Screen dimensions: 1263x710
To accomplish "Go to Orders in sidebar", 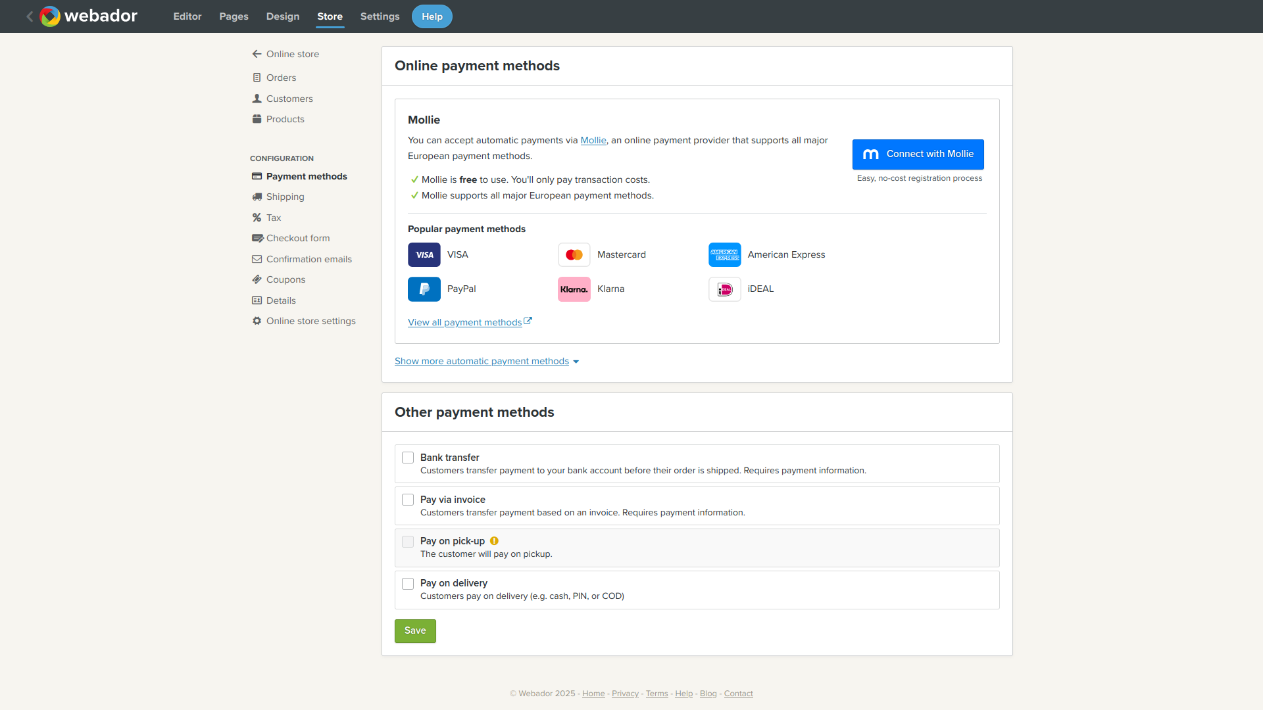I will point(281,78).
